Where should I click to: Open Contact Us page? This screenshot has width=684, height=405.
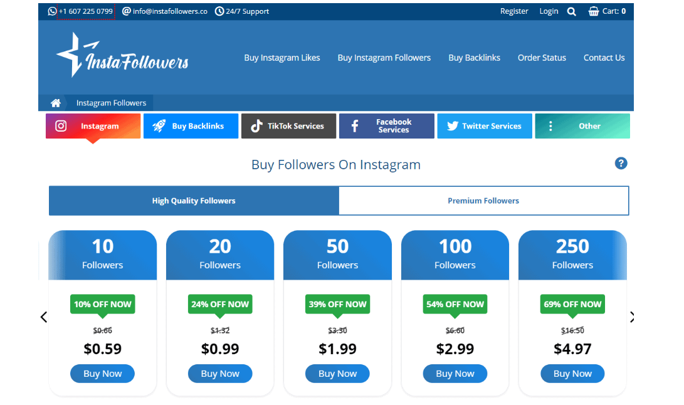click(x=604, y=58)
